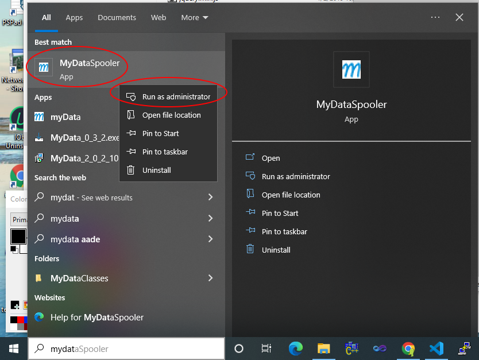Image resolution: width=479 pixels, height=360 pixels.
Task: Click the taskbar search input box
Action: 126,349
